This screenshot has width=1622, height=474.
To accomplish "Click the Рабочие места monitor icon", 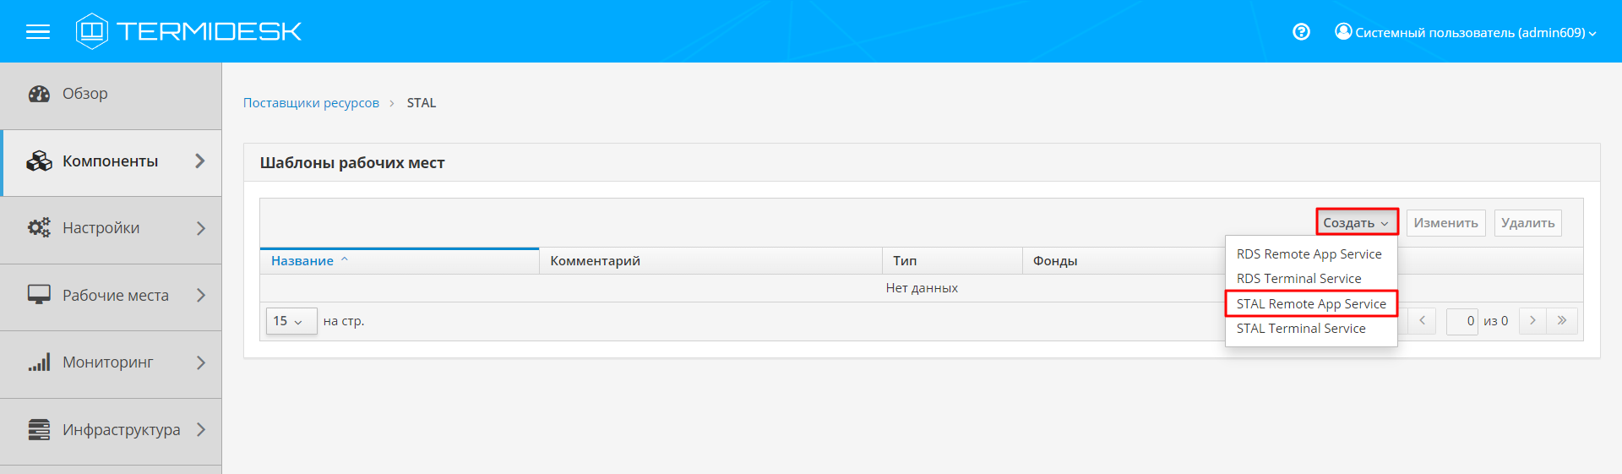I will tap(39, 295).
